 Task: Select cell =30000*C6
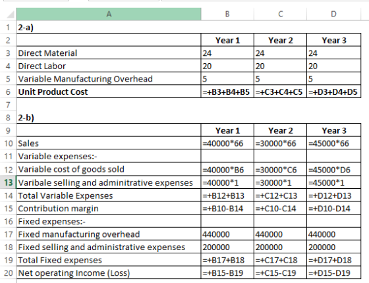(x=280, y=169)
